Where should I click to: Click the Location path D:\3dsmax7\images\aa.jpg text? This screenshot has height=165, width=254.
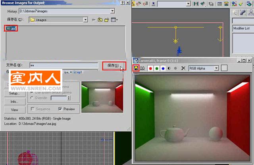[x=37, y=124]
